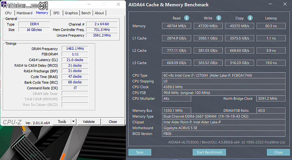Minimize the AIDA64 benchmark window
This screenshot has height=160, width=292.
point(270,4)
